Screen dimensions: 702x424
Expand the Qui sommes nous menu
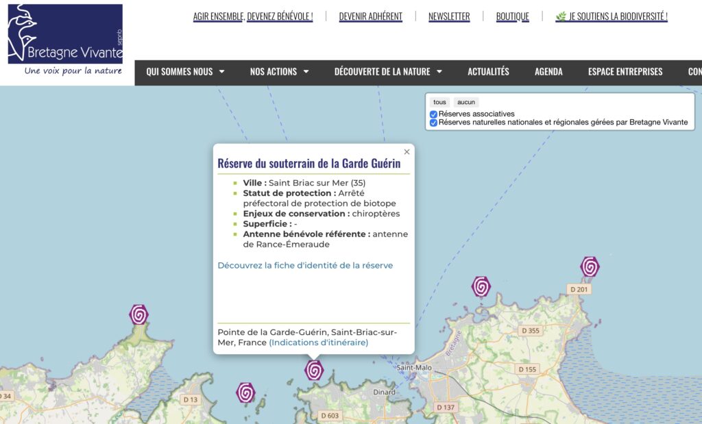(185, 72)
